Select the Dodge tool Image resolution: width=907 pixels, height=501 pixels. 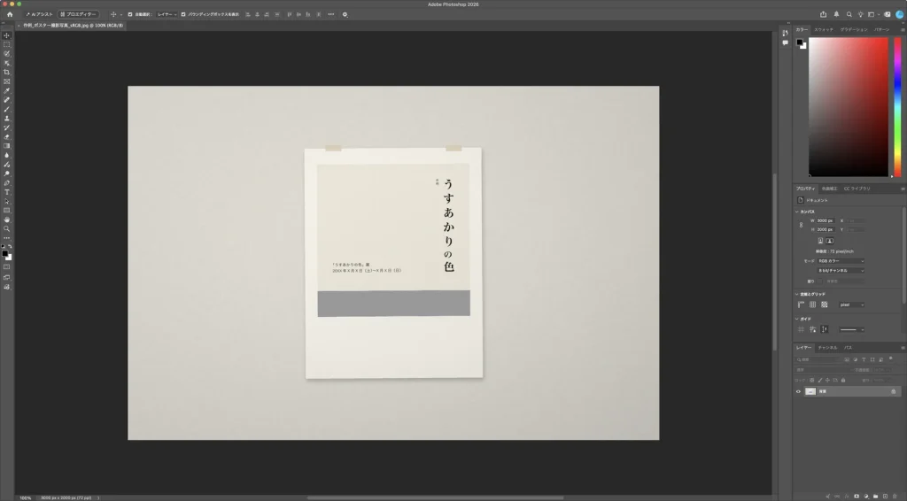(x=7, y=174)
